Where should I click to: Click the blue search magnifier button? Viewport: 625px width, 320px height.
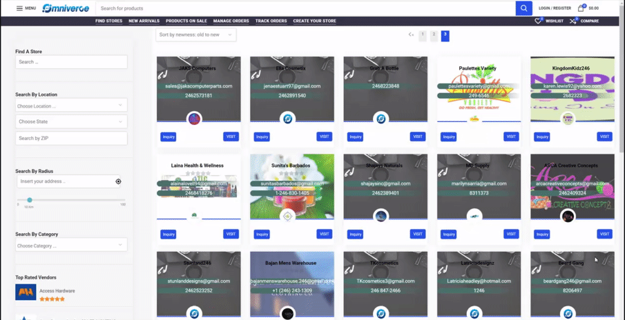tap(524, 8)
